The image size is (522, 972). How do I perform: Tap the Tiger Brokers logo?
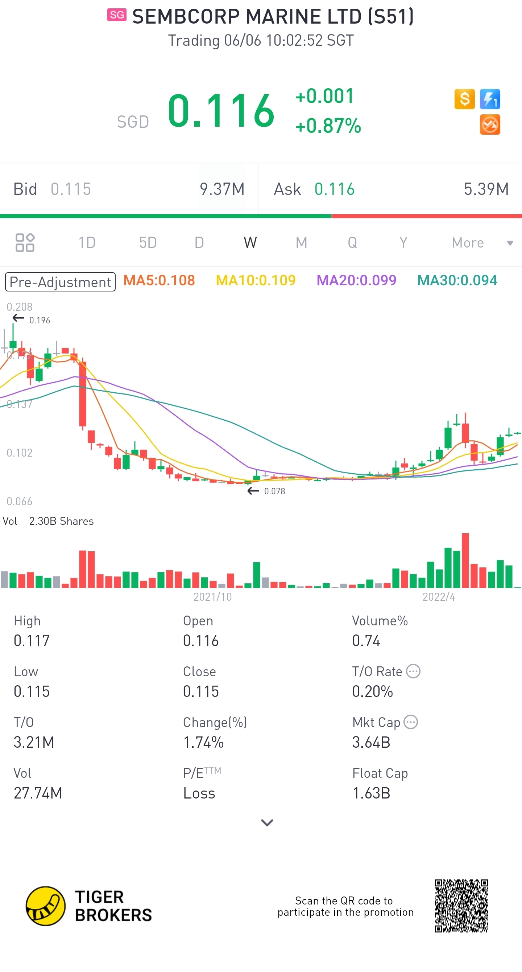point(89,906)
